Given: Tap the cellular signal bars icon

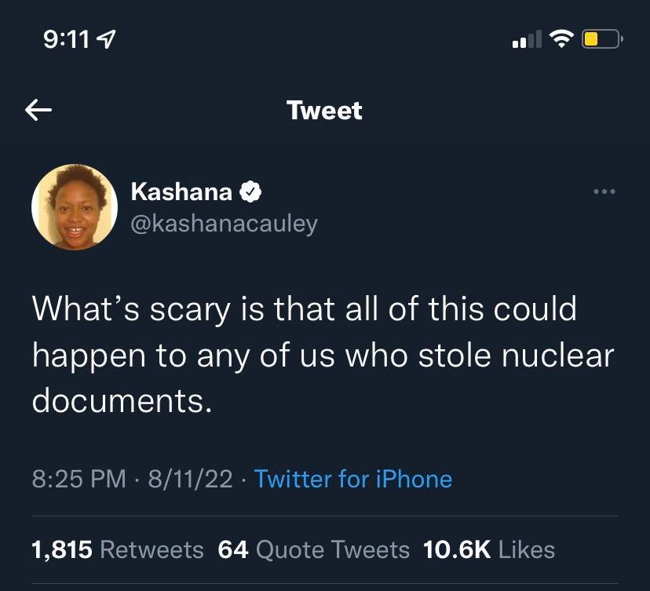Looking at the screenshot, I should [x=525, y=38].
